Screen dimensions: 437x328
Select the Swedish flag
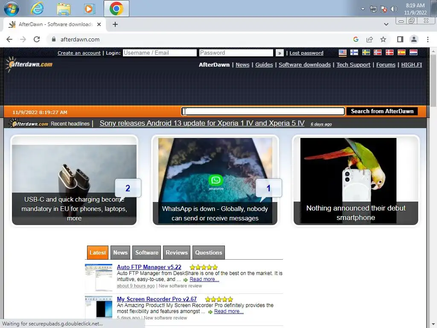tap(366, 53)
